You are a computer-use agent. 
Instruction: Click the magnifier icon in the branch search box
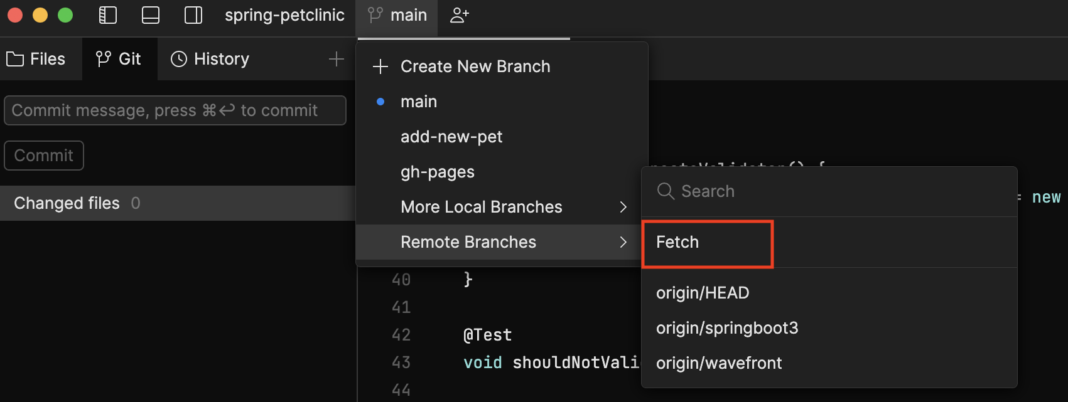pyautogui.click(x=665, y=191)
